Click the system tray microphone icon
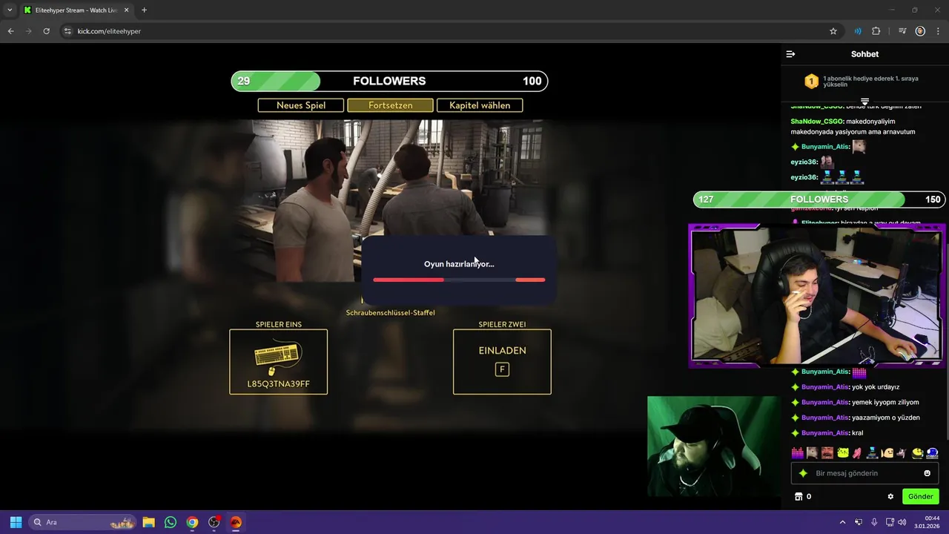This screenshot has width=949, height=534. tap(874, 522)
